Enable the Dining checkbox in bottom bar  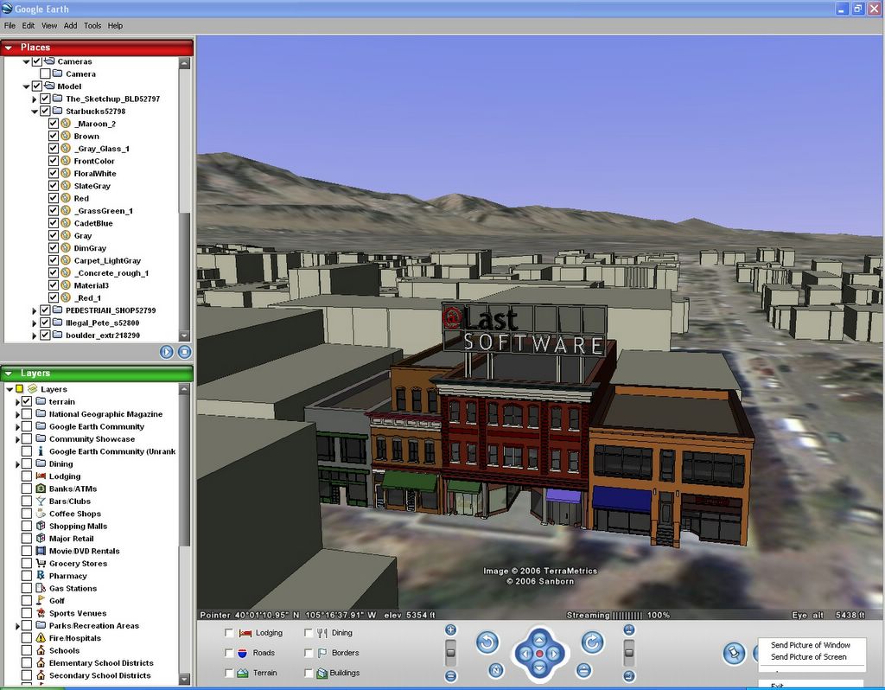(309, 633)
